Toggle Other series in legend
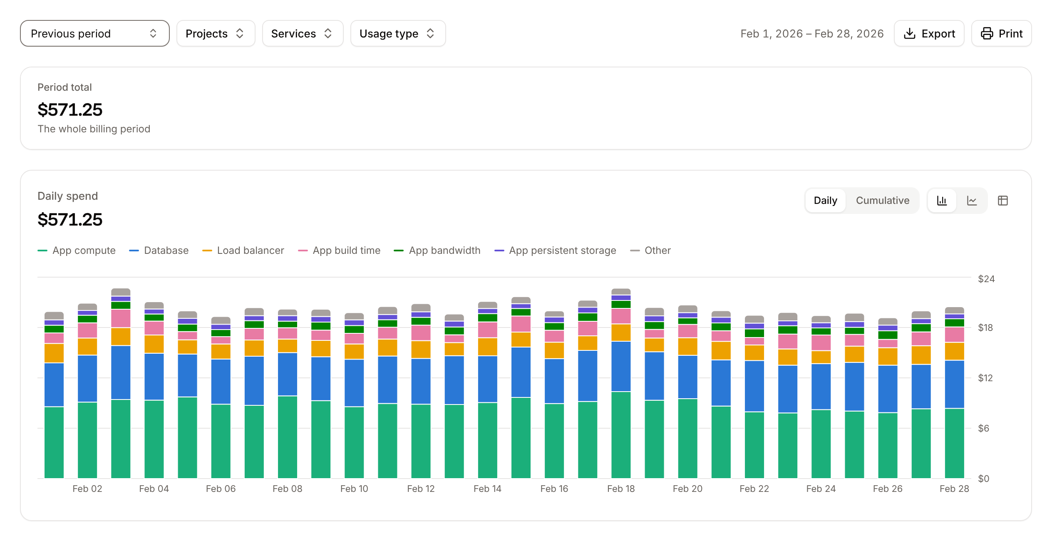1052x541 pixels. (650, 251)
